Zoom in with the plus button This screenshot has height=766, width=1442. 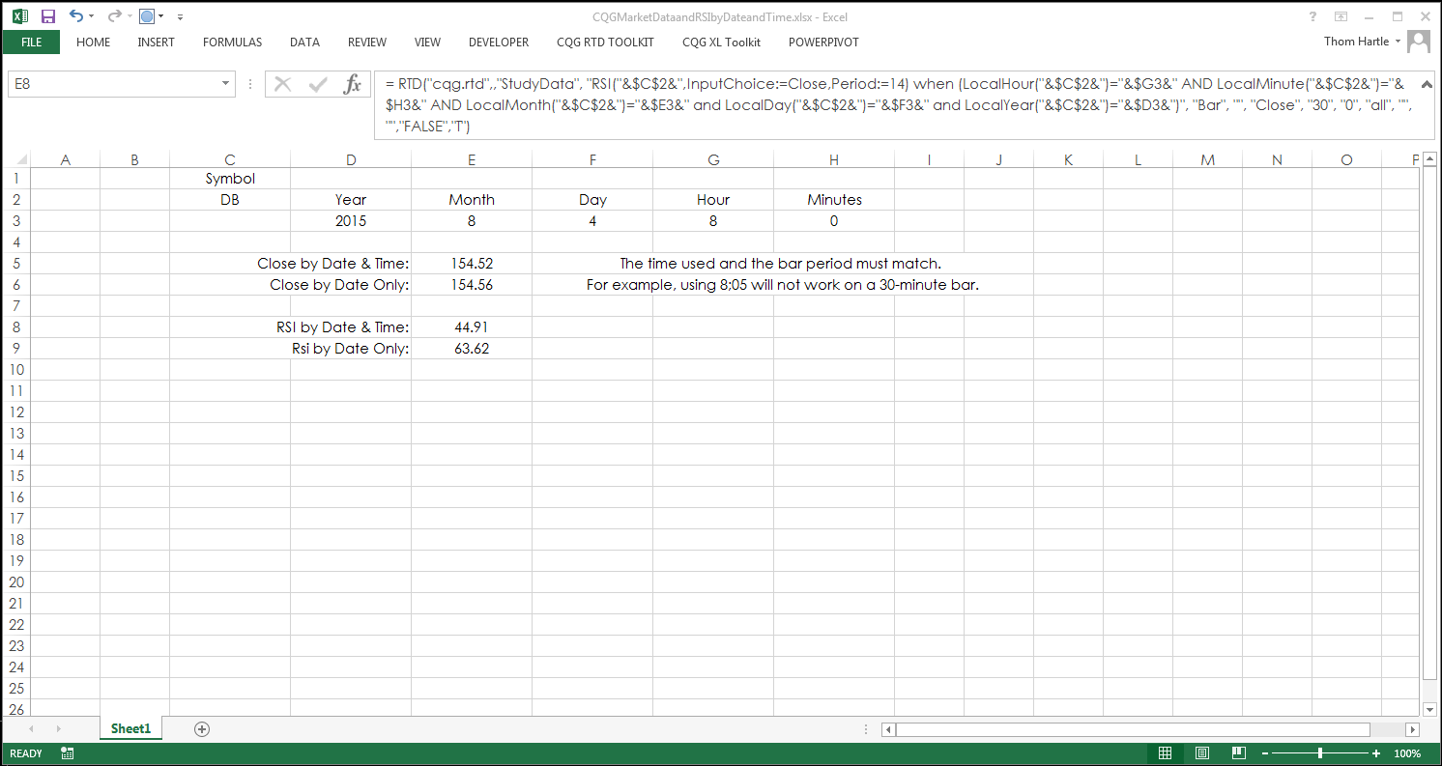pos(1375,753)
